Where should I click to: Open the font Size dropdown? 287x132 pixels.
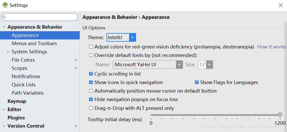coord(205,64)
